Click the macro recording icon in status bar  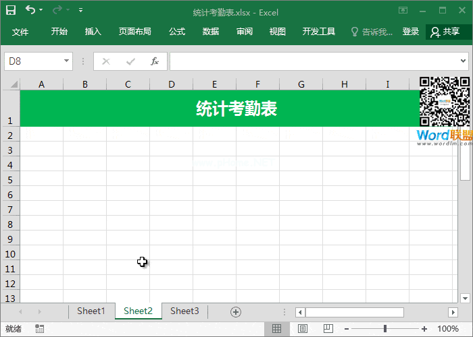point(39,329)
